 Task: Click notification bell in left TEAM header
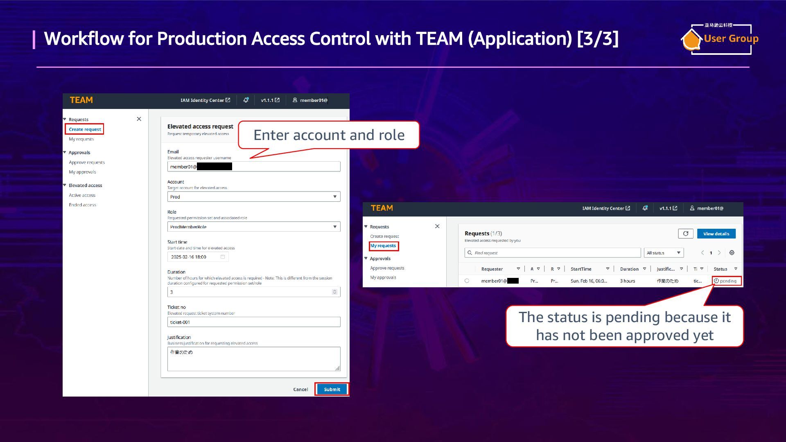(x=246, y=100)
